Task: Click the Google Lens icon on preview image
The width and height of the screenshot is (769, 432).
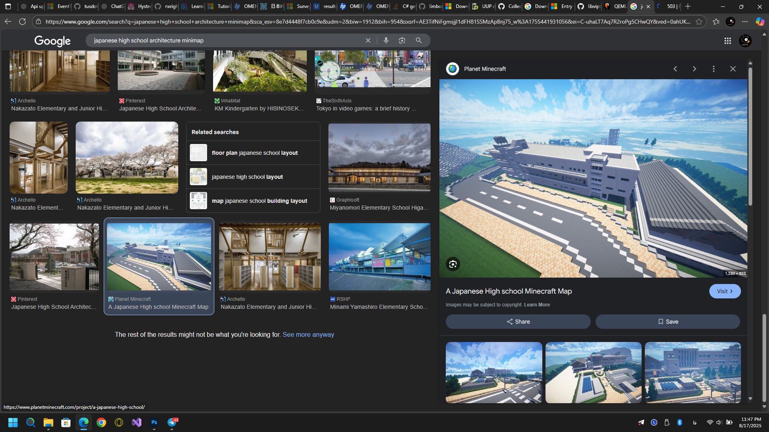Action: click(453, 264)
